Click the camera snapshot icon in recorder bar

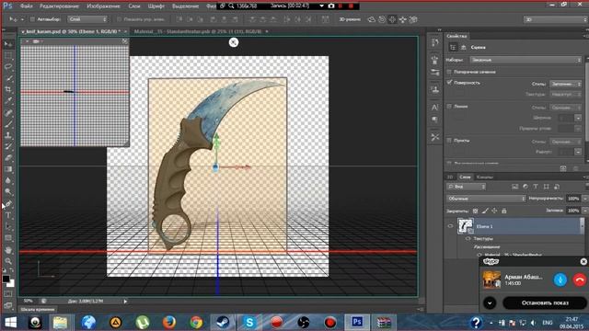(x=331, y=6)
